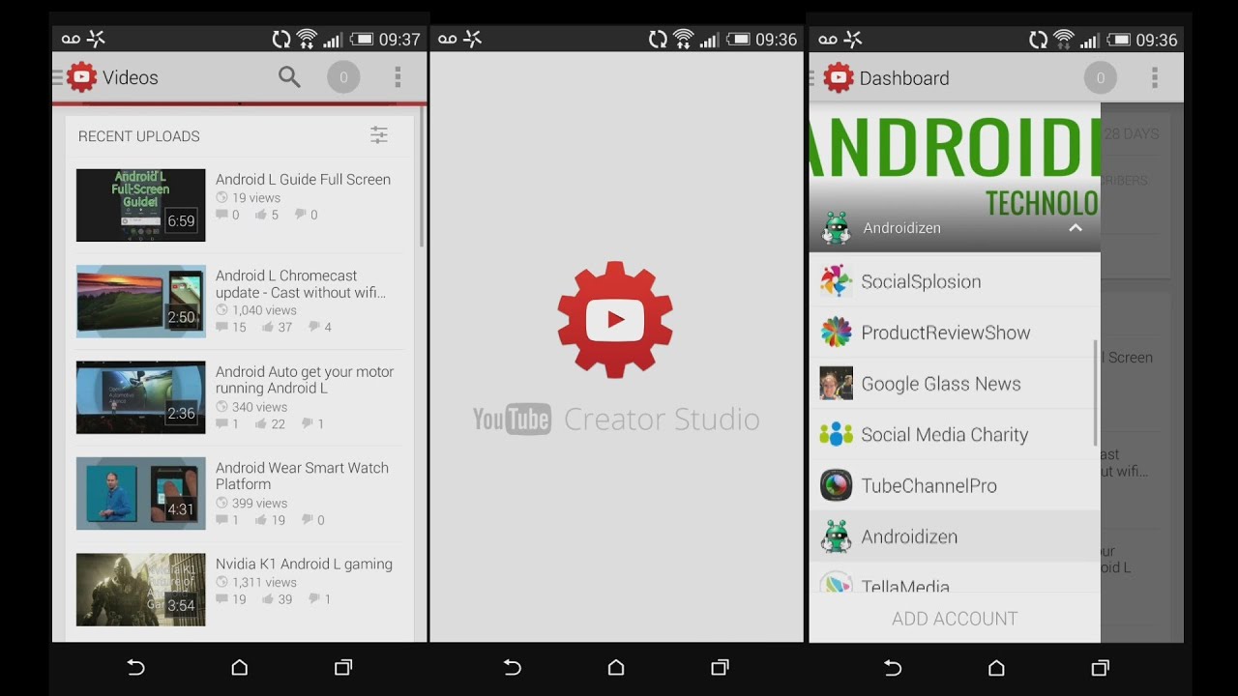This screenshot has width=1238, height=696.
Task: Select Android L Guide Full Screen title
Action: [x=303, y=180]
